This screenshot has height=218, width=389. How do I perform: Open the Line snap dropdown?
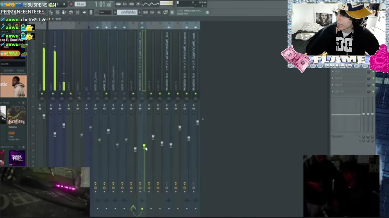[x=105, y=12]
